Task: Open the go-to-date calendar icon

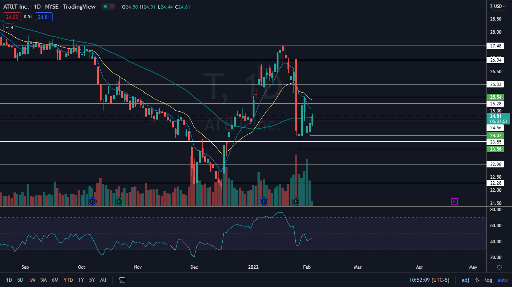Action: tap(122, 280)
